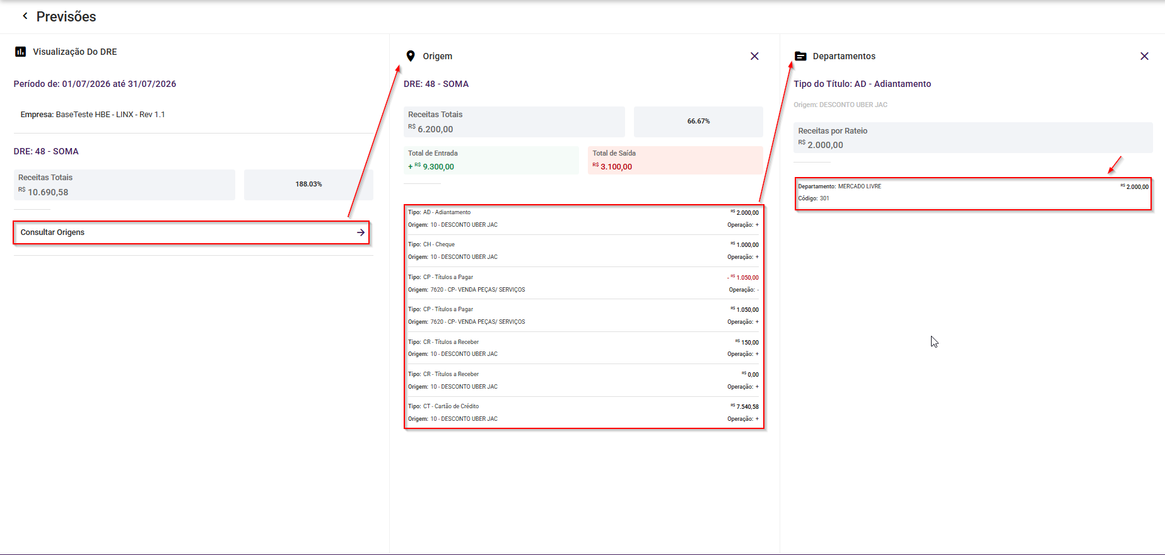Click the Total de Saída card
The width and height of the screenshot is (1165, 555).
(x=675, y=161)
